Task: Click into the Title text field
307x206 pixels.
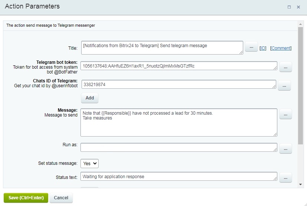Action: coord(162,48)
